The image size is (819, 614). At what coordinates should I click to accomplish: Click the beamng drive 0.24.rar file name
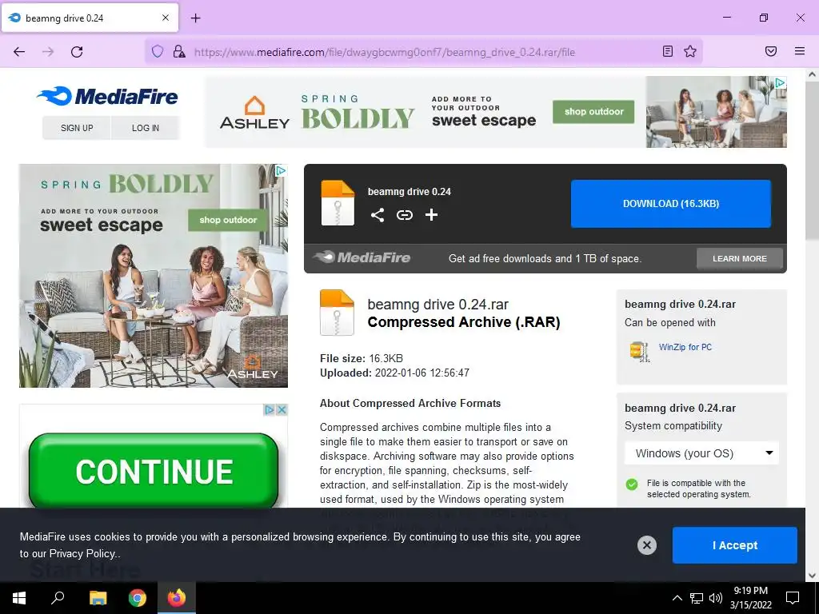[437, 305]
